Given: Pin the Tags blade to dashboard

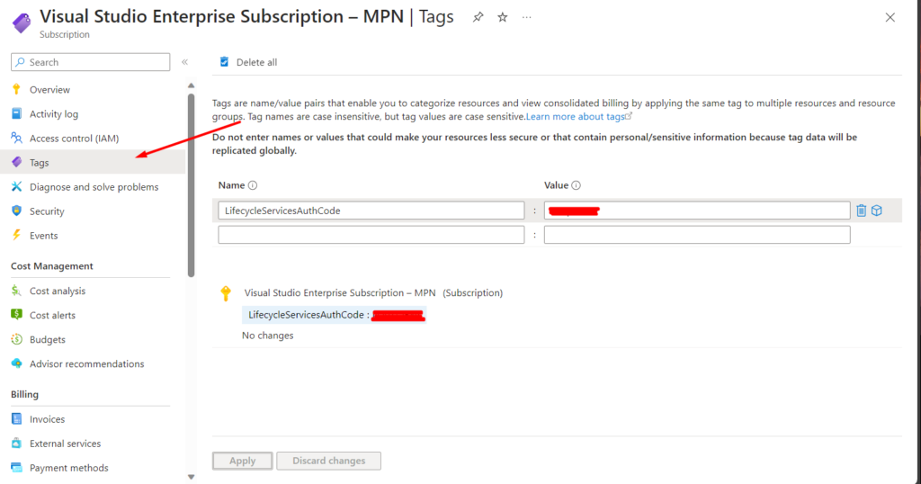Looking at the screenshot, I should pyautogui.click(x=478, y=18).
